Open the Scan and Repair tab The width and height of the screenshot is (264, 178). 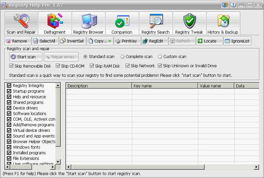(x=21, y=23)
